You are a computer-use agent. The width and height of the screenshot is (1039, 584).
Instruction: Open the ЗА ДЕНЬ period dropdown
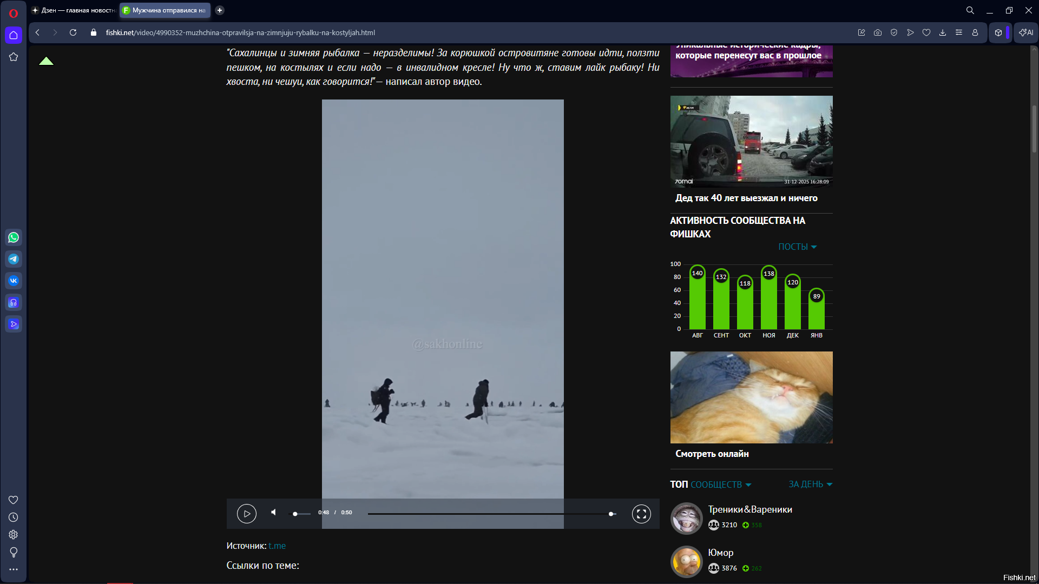pyautogui.click(x=810, y=484)
